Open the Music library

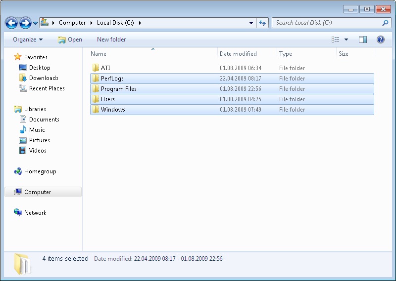click(37, 129)
